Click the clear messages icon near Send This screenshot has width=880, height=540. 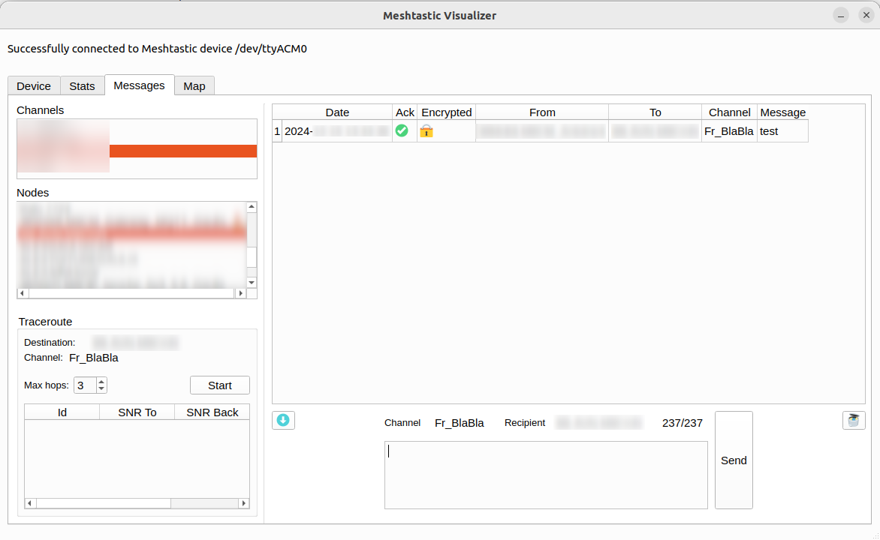854,421
